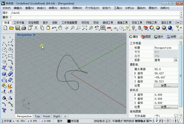This screenshot has height=124, width=184.
Task: Expand the 投影 projection dropdown
Action: 176,60
